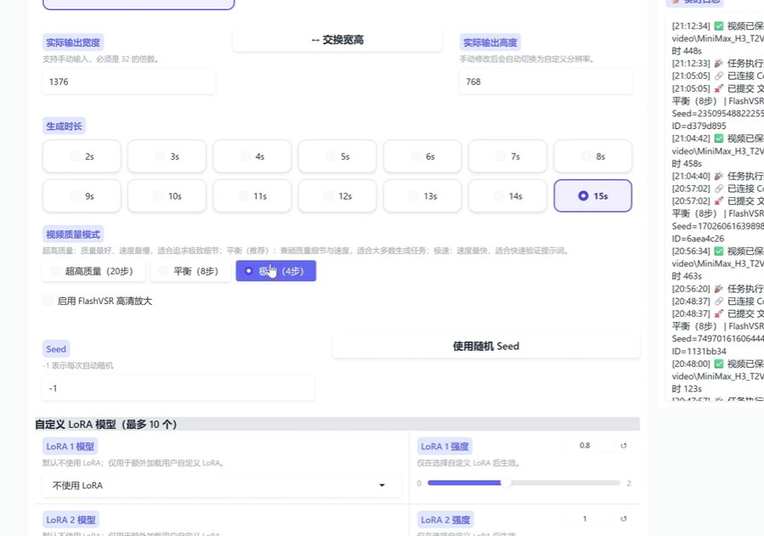The image size is (764, 536).
Task: Click the Seed label above the -1 field
Action: tap(56, 349)
